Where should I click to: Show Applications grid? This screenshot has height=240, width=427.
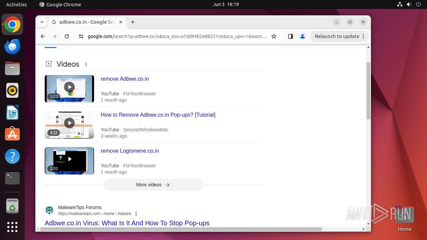pyautogui.click(x=12, y=227)
